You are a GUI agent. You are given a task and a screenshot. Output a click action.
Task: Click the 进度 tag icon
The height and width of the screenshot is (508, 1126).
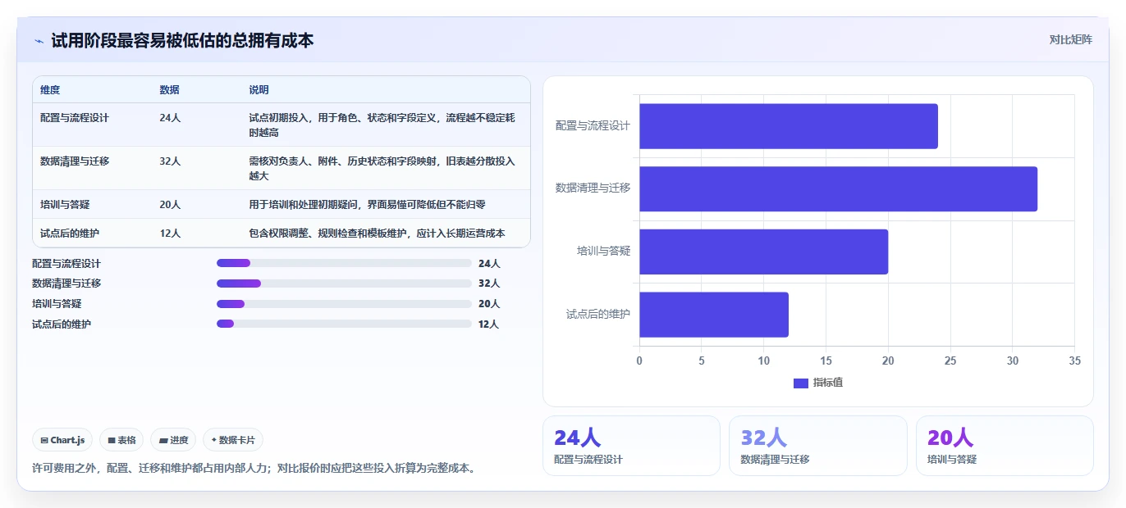pyautogui.click(x=164, y=440)
